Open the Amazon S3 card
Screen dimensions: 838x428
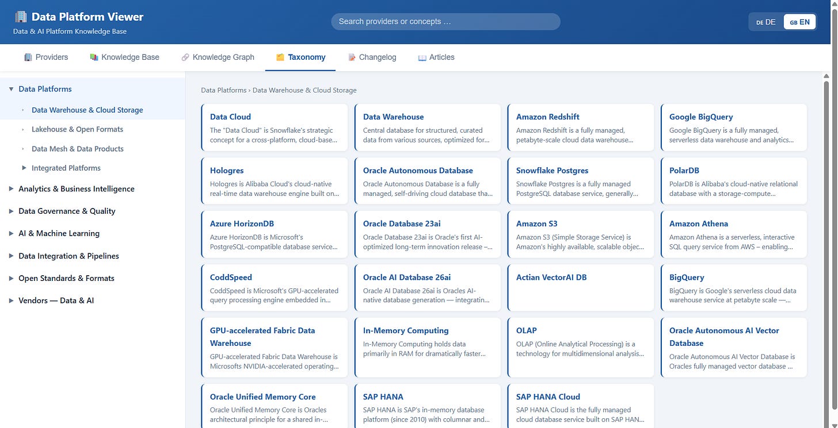click(581, 234)
